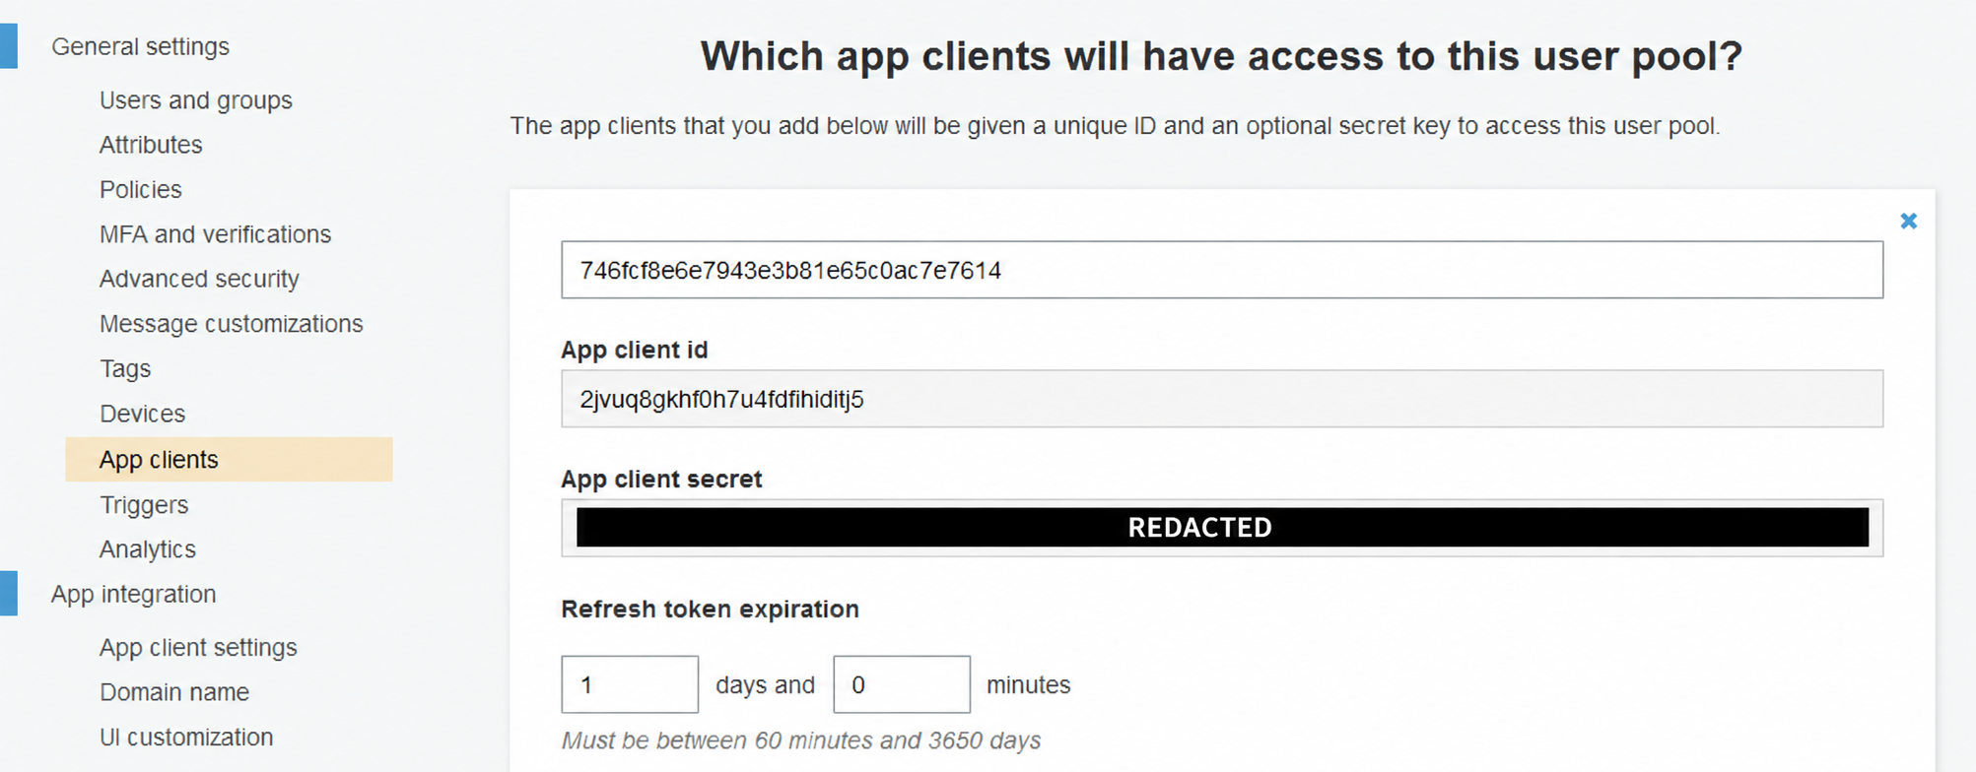
Task: Open the Analytics page
Action: pyautogui.click(x=148, y=549)
